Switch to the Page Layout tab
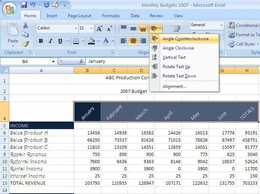 click(x=79, y=16)
